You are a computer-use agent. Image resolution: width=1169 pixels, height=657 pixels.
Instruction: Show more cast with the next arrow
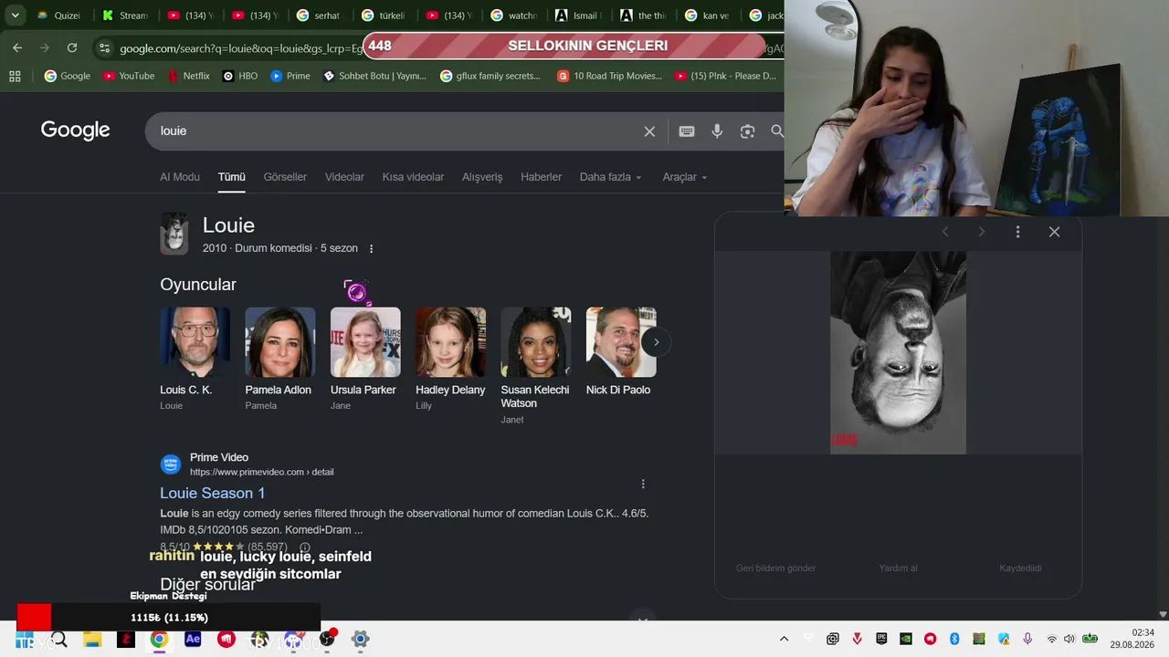pyautogui.click(x=656, y=342)
